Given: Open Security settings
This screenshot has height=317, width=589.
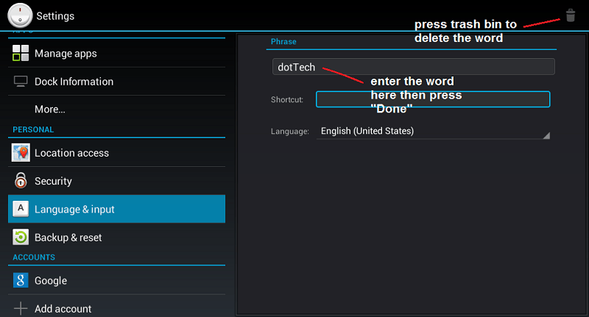Looking at the screenshot, I should pos(117,181).
